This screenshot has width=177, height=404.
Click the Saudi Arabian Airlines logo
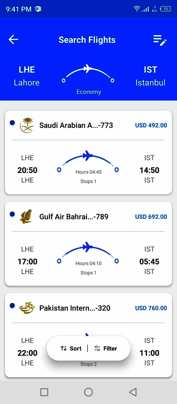coord(27,125)
